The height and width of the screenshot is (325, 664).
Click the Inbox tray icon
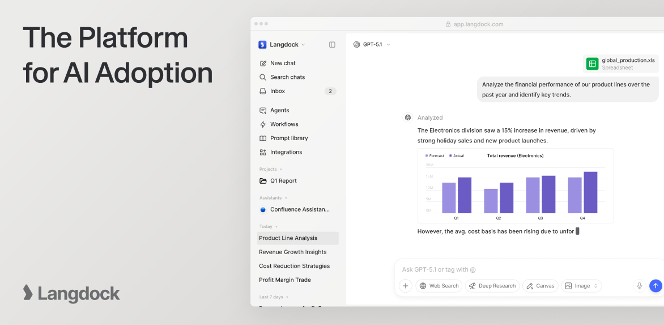[x=263, y=91]
